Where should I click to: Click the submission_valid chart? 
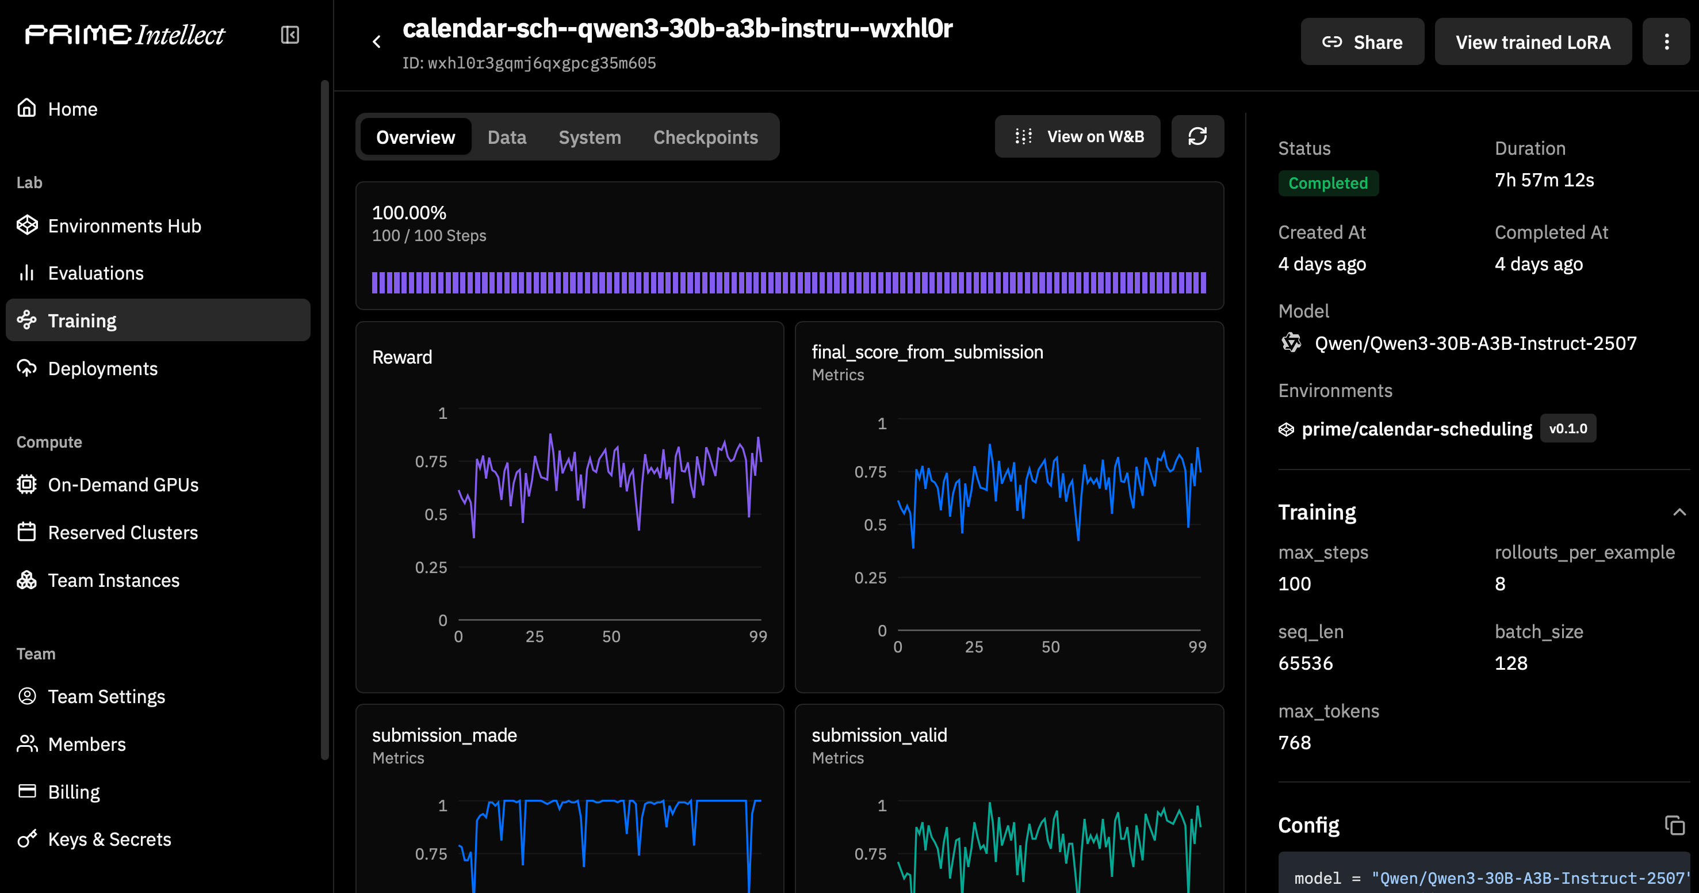pos(1009,799)
